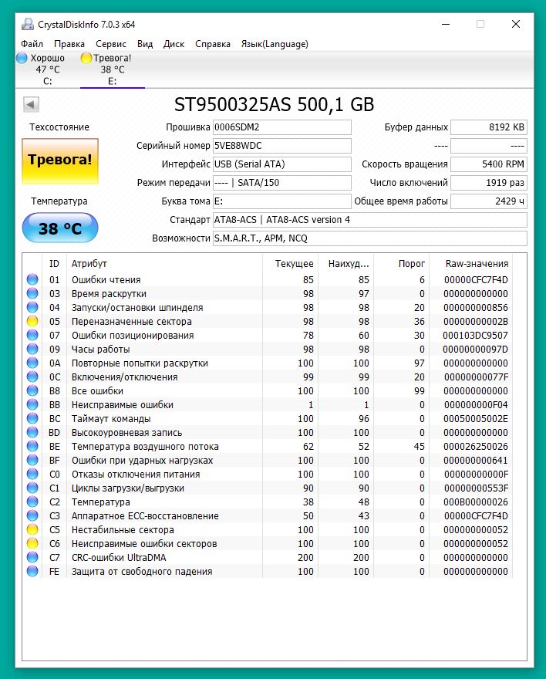Open the Диск menu
Viewport: 546px width, 679px height.
click(174, 44)
